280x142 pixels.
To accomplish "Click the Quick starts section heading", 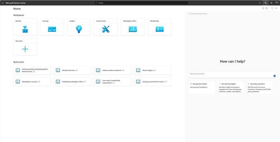I will coord(18,62).
